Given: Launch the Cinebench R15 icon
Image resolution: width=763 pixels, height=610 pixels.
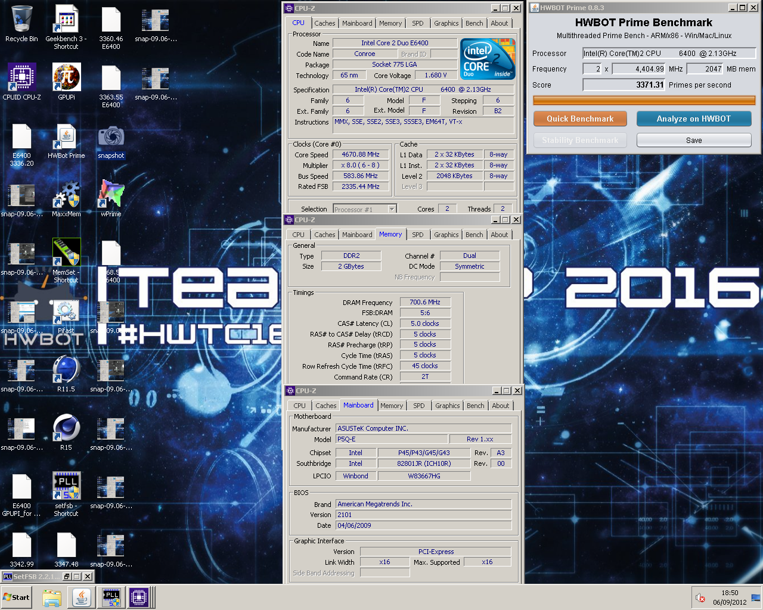Looking at the screenshot, I should pos(66,433).
